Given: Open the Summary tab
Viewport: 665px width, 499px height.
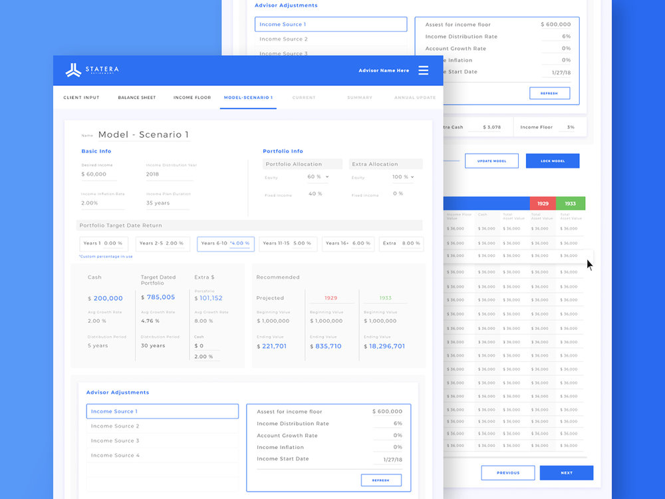Looking at the screenshot, I should pos(360,98).
